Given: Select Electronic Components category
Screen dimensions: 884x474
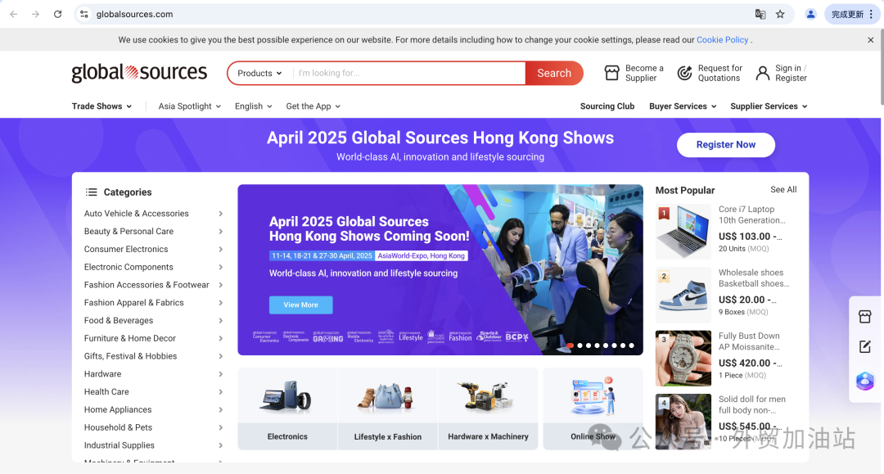Looking at the screenshot, I should pos(129,267).
